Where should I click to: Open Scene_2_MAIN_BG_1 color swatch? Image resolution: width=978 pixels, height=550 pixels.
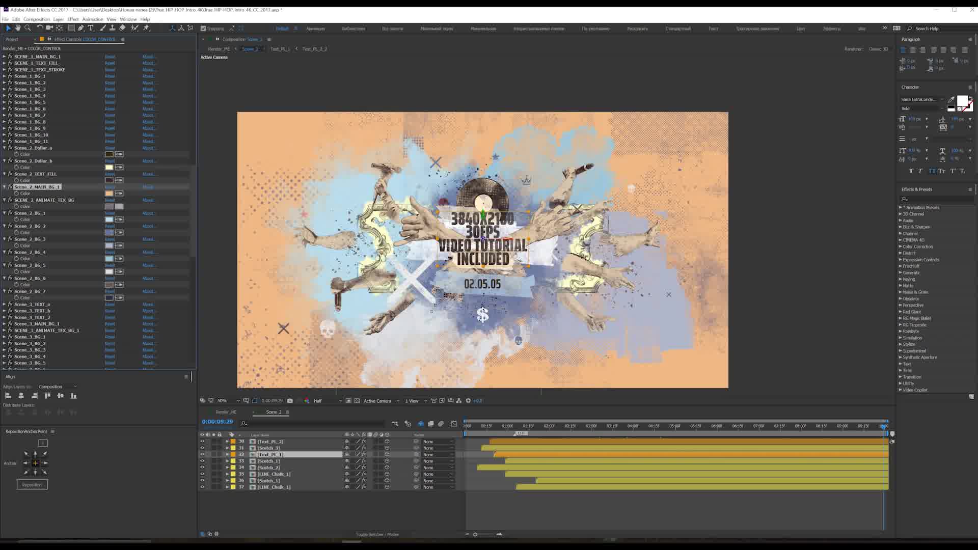click(109, 194)
